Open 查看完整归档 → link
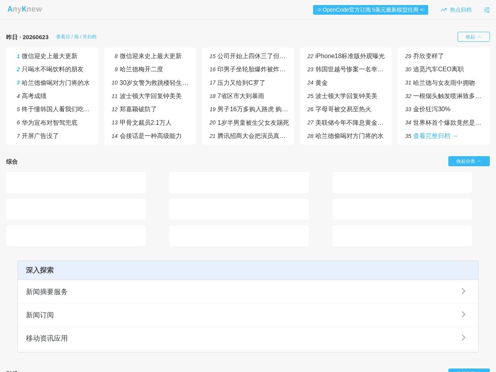Viewport: 496px width, 372px height. (436, 136)
